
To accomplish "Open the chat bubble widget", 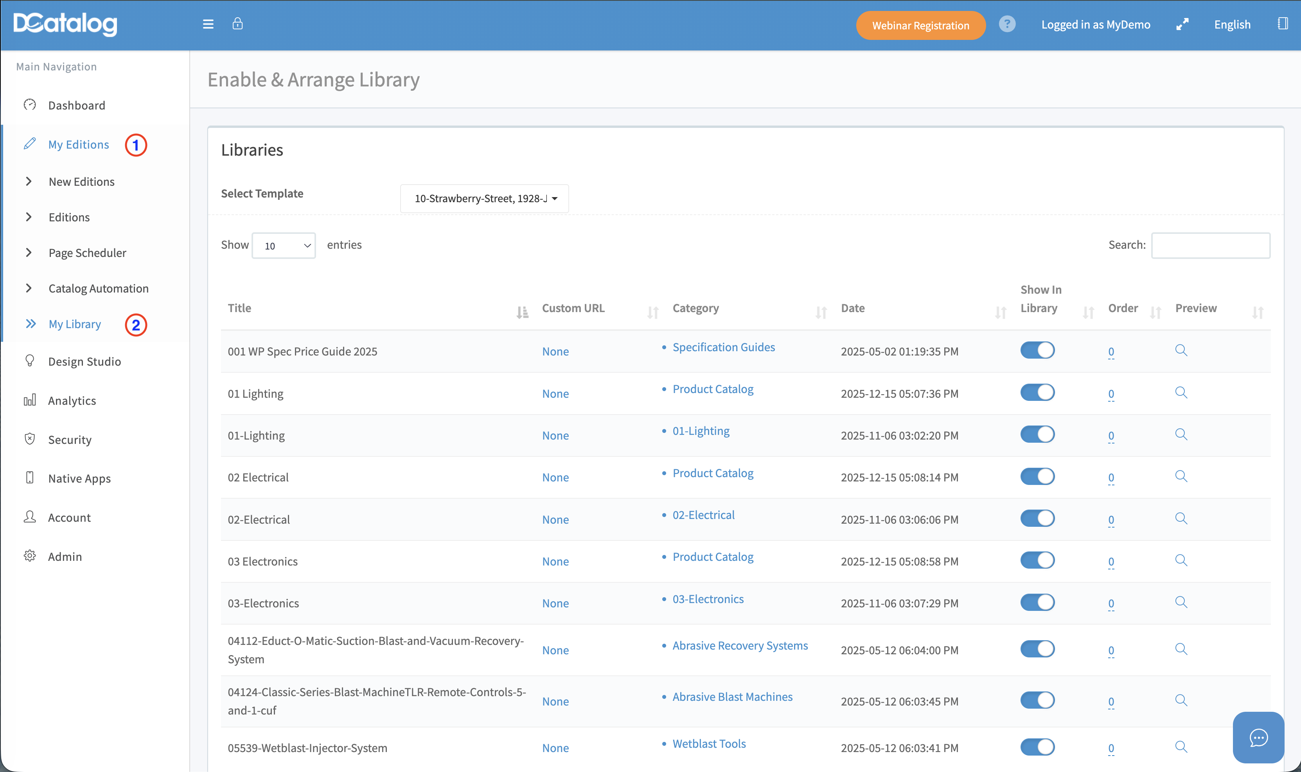I will click(1258, 737).
